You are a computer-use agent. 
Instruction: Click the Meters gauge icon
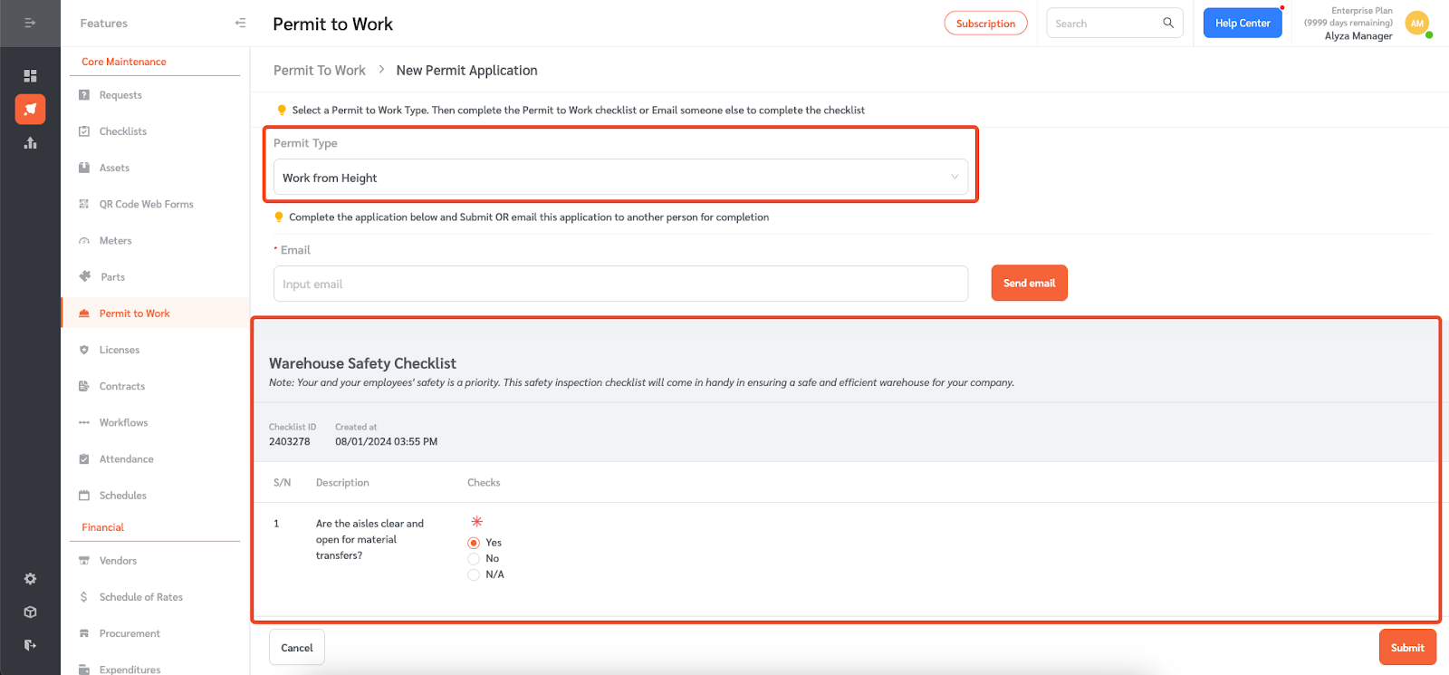click(84, 240)
